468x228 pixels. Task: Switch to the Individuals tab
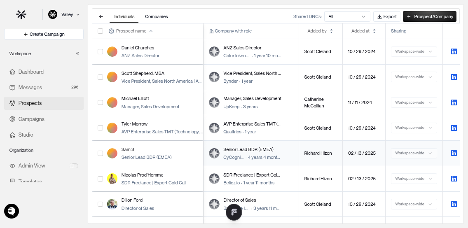coord(124,17)
